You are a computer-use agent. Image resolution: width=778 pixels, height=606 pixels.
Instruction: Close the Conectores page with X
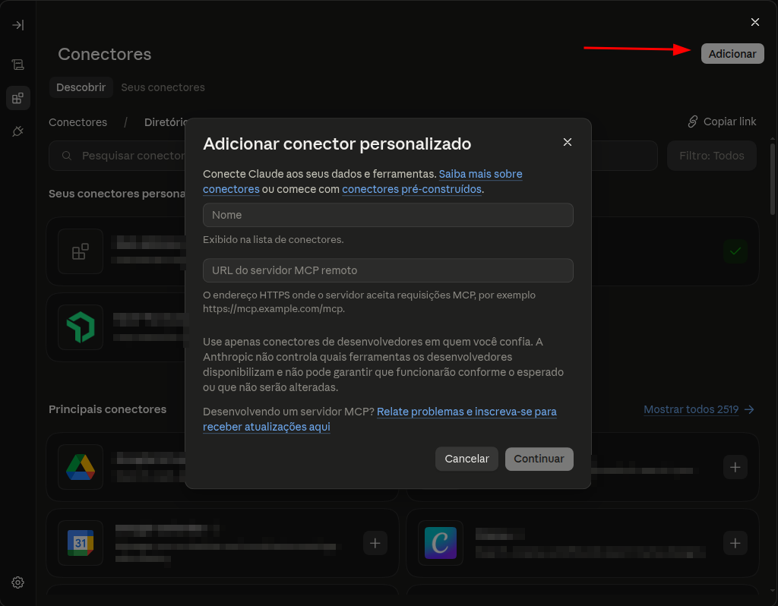pyautogui.click(x=754, y=22)
